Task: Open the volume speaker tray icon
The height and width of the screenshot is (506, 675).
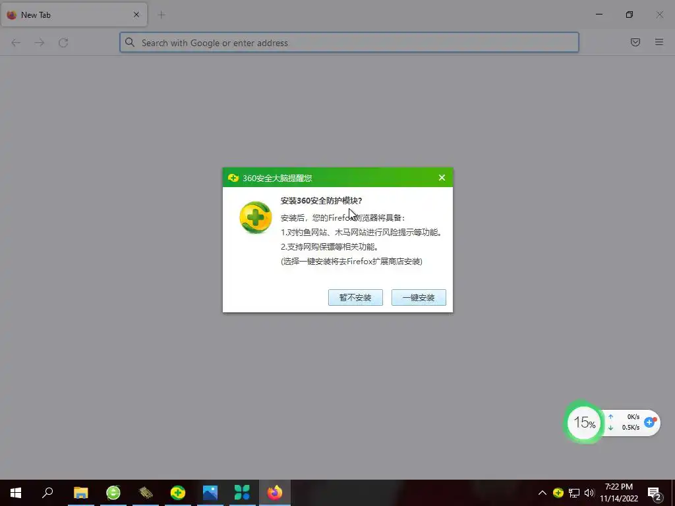Action: [589, 493]
